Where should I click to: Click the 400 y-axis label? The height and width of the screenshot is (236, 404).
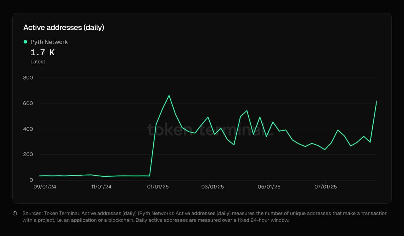(x=28, y=129)
